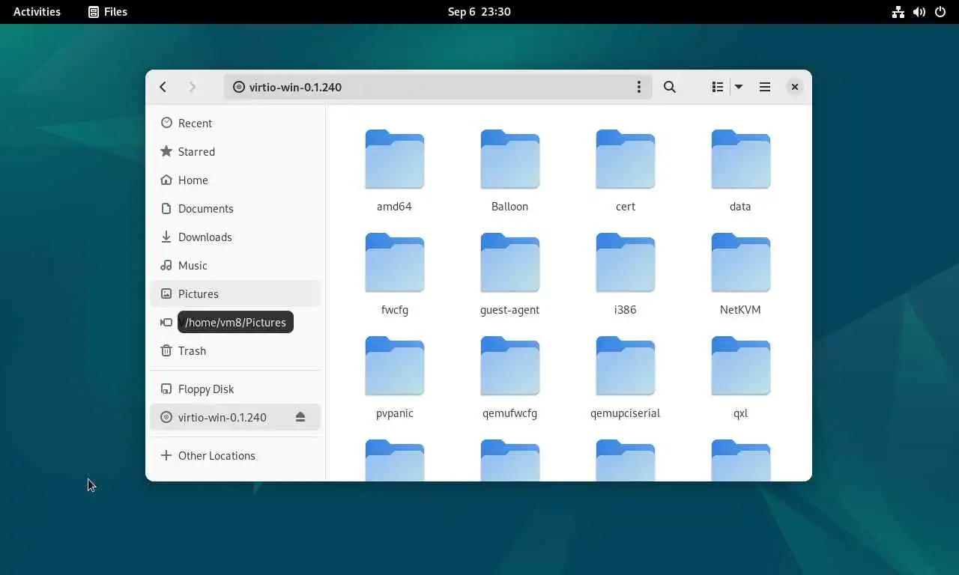Select the qemupciserial folder
The width and height of the screenshot is (959, 575).
pyautogui.click(x=625, y=377)
